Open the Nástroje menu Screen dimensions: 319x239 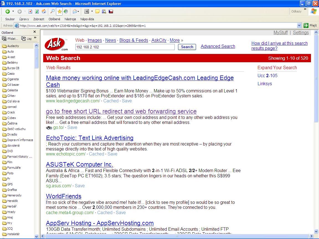tap(70, 19)
